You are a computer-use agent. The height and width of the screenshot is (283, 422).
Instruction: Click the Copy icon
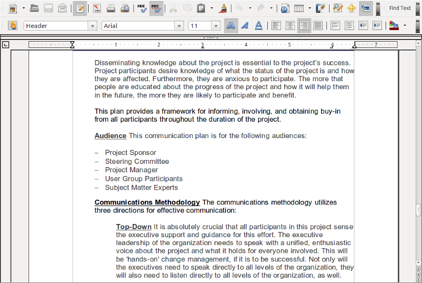click(x=187, y=8)
